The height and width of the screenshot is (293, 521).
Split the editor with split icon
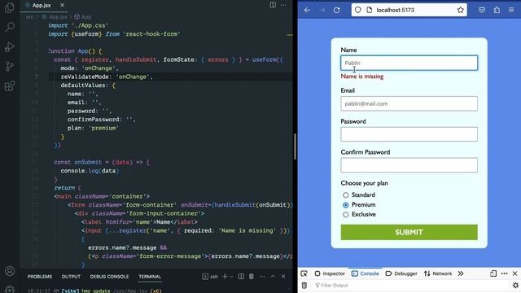(273, 5)
